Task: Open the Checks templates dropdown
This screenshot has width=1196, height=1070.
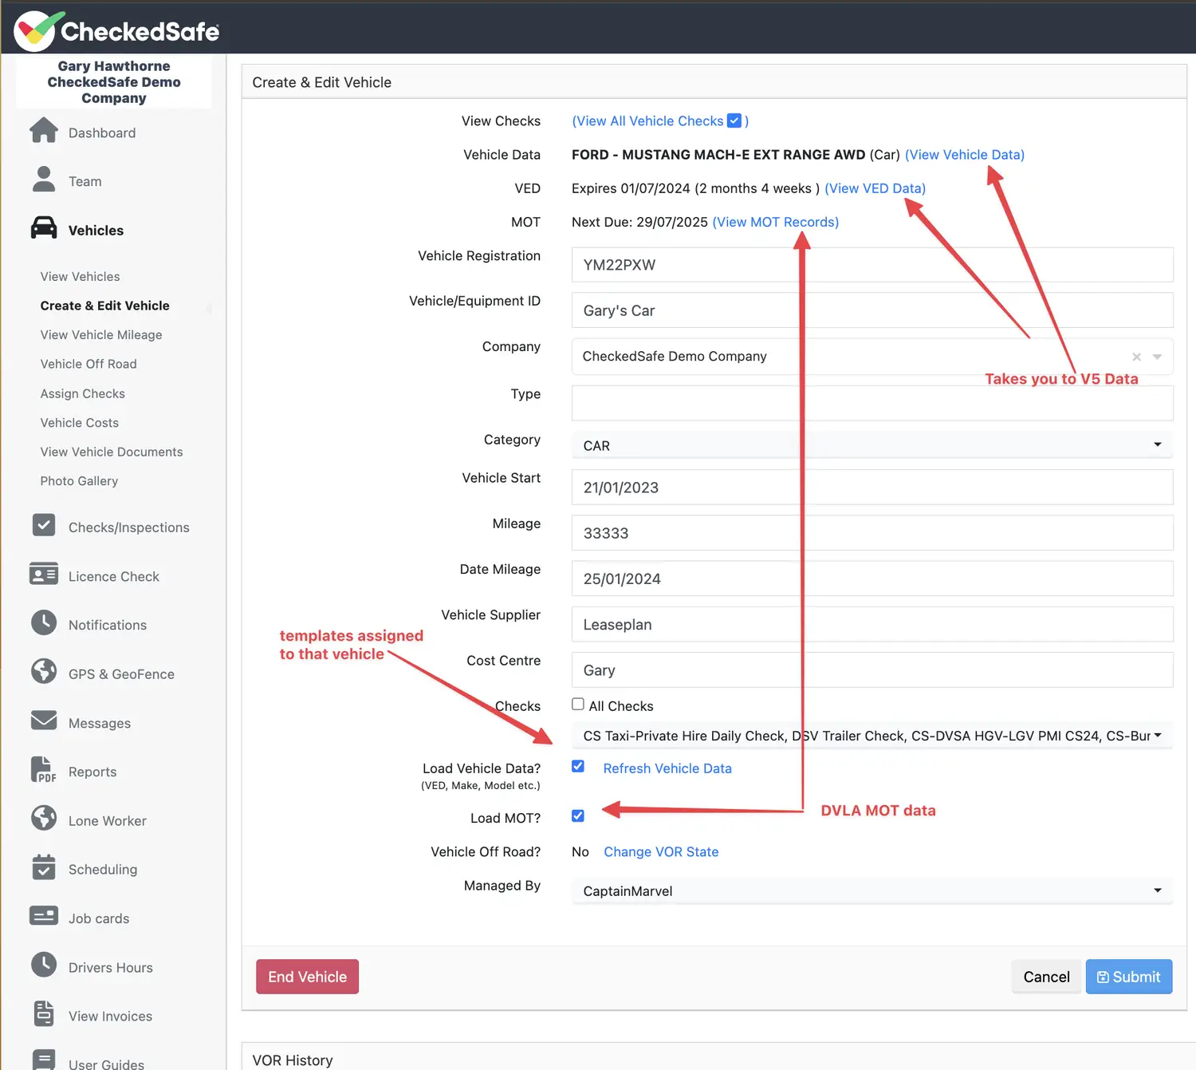Action: tap(872, 736)
